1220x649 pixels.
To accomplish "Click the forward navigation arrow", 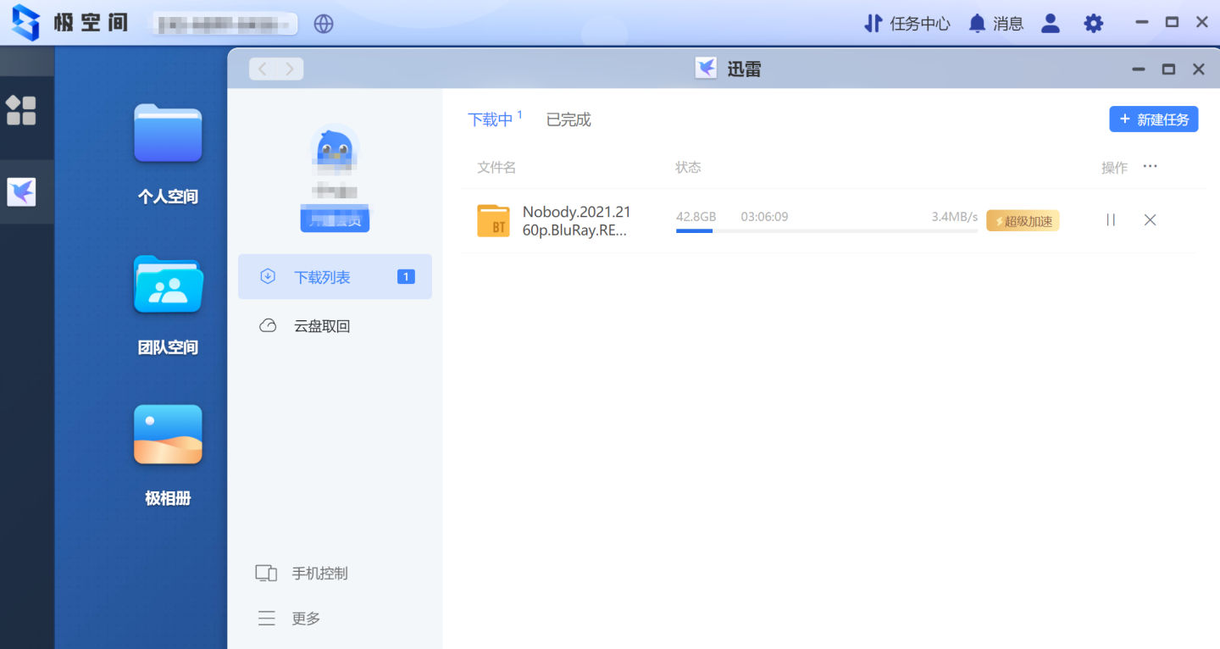I will [288, 69].
